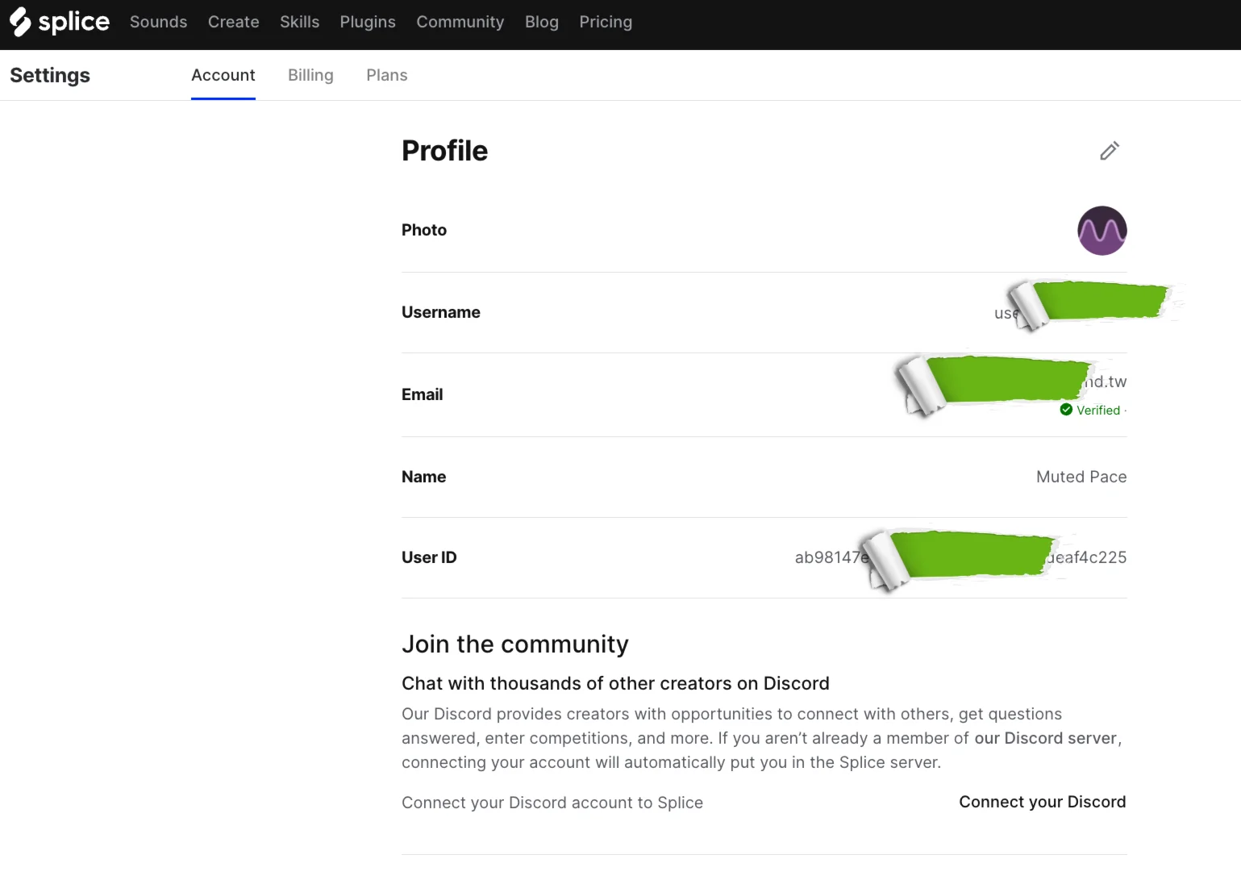Open Skills in the top navigation
The width and height of the screenshot is (1241, 880).
299,22
